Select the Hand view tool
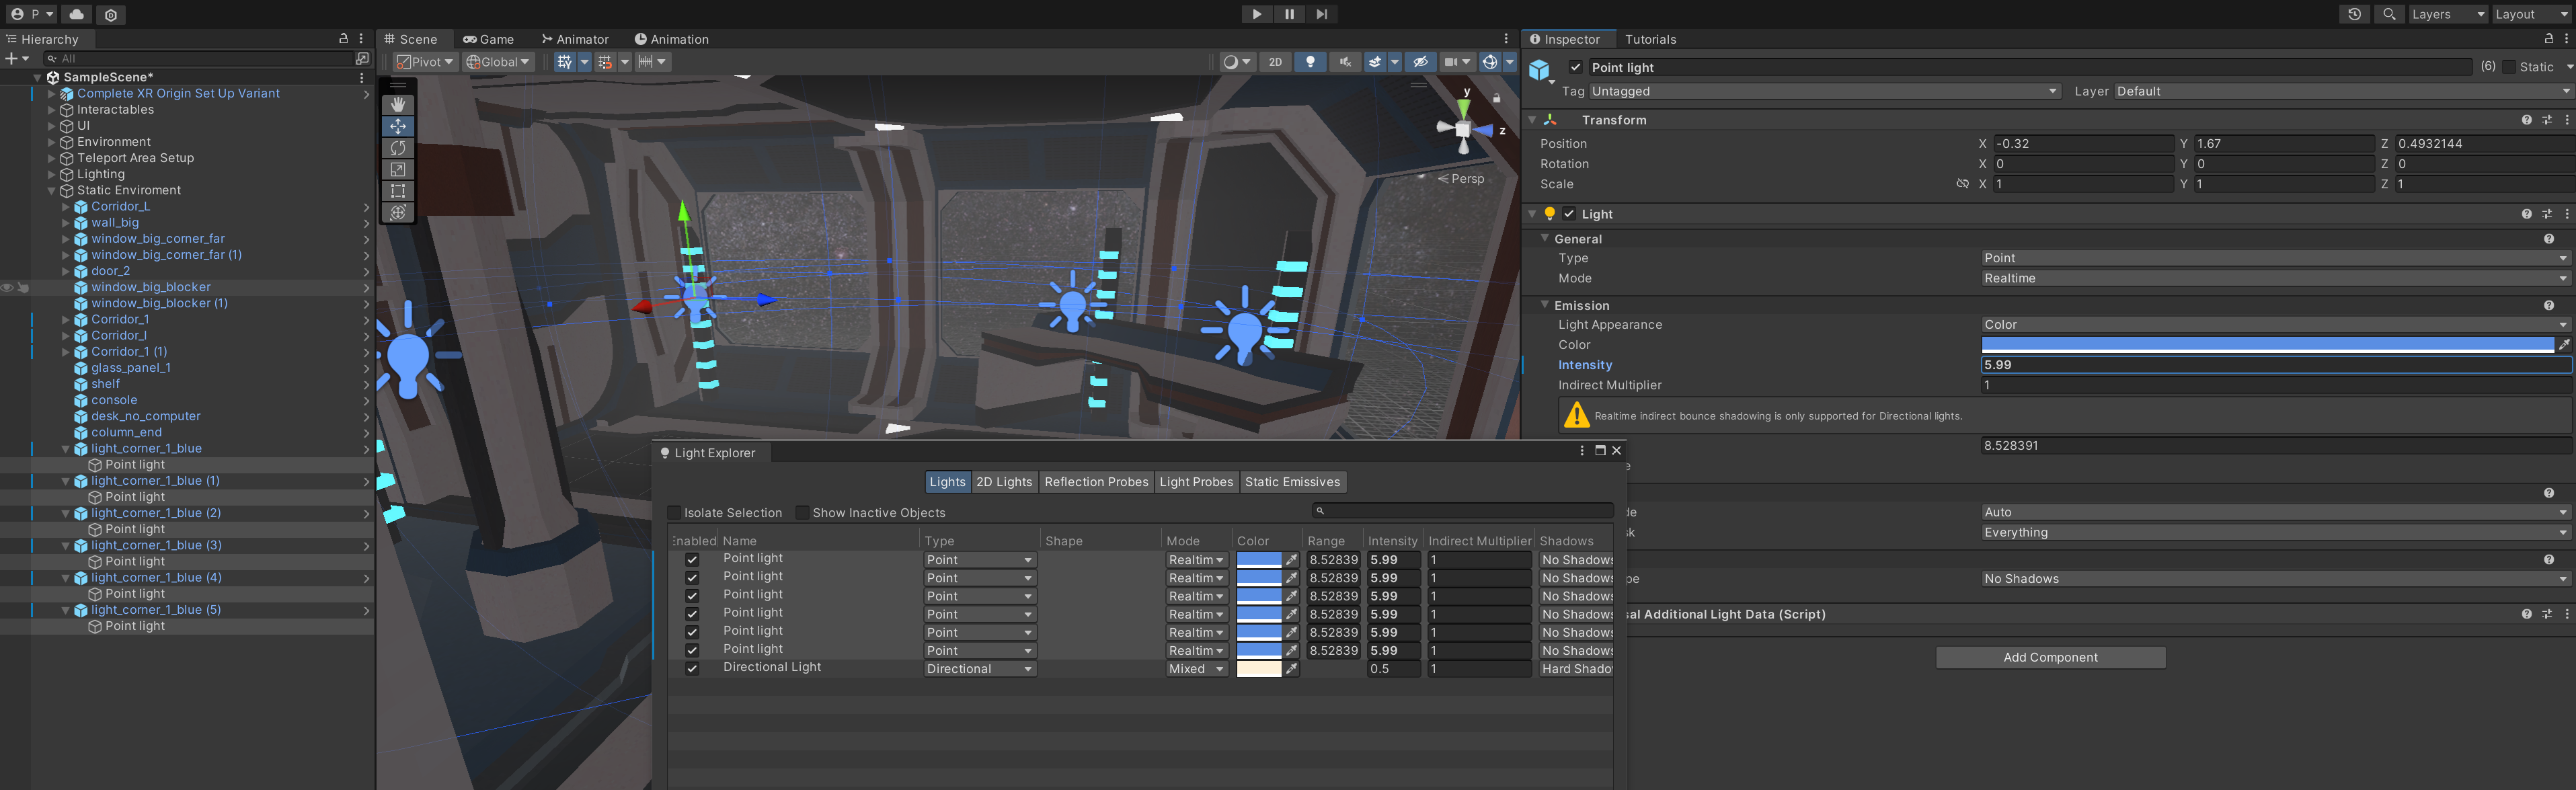Screen dimensions: 2576x790 click(x=398, y=104)
